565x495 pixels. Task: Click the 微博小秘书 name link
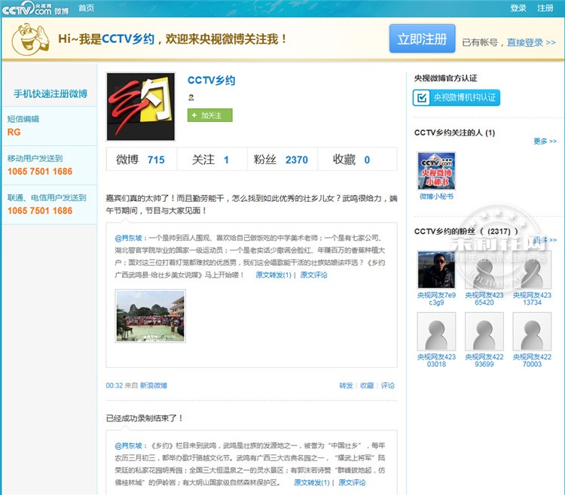click(x=436, y=196)
